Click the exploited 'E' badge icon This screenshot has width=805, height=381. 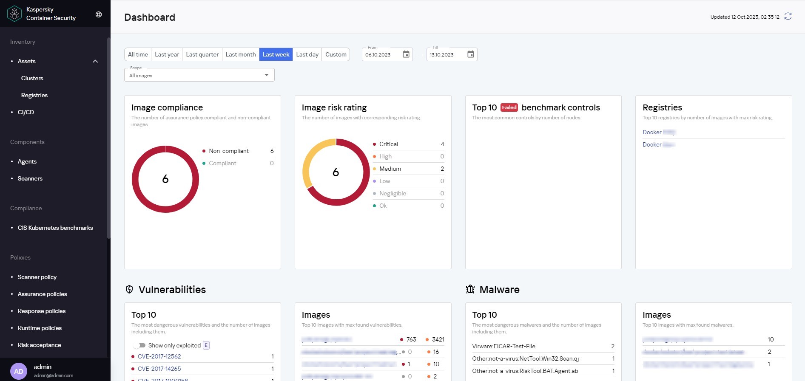pos(206,345)
